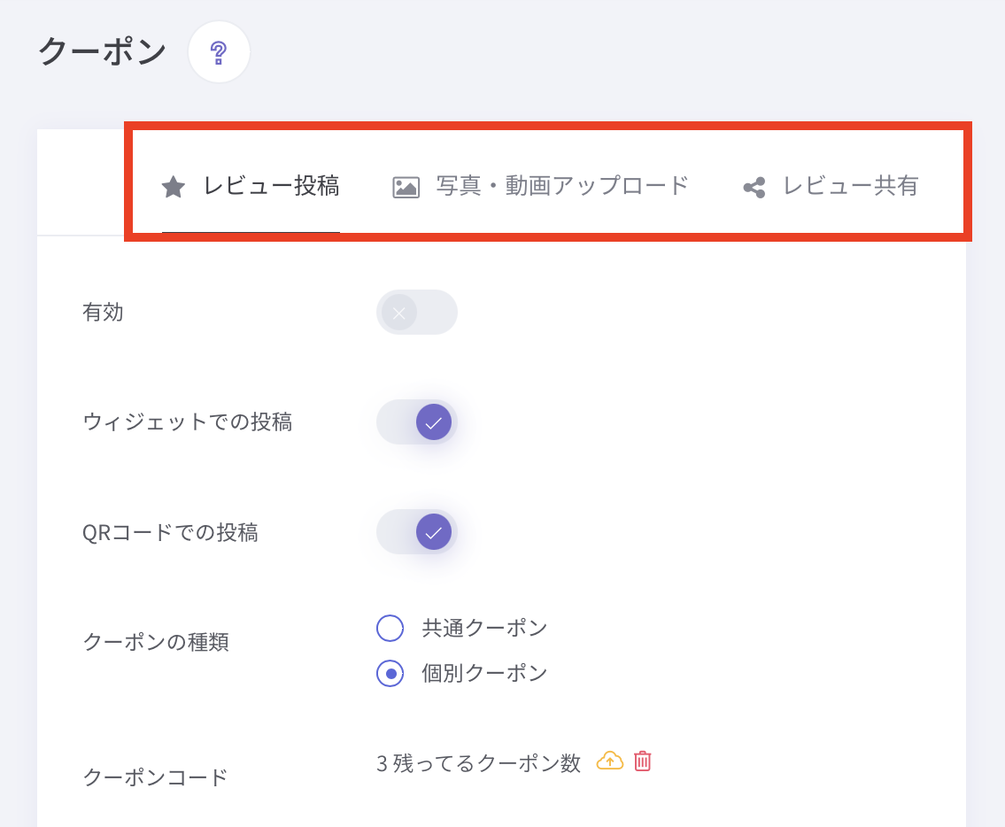Disable the QRコードでの投稿 toggle
This screenshot has width=1005, height=827.
pyautogui.click(x=416, y=532)
